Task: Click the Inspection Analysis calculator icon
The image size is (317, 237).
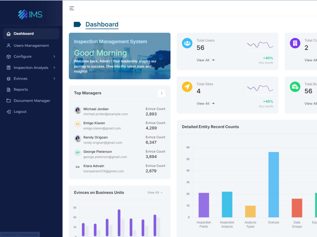Action: tap(9, 68)
